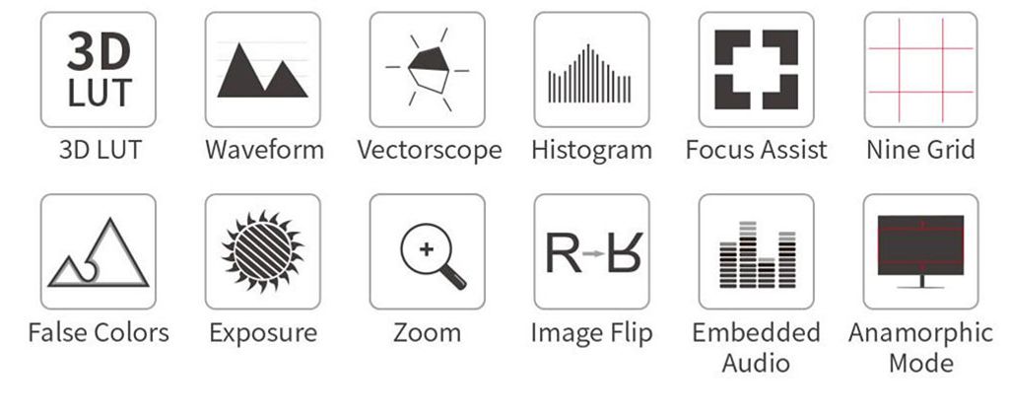Image resolution: width=1009 pixels, height=412 pixels.
Task: Click the Image Flip icon
Action: coord(591,251)
